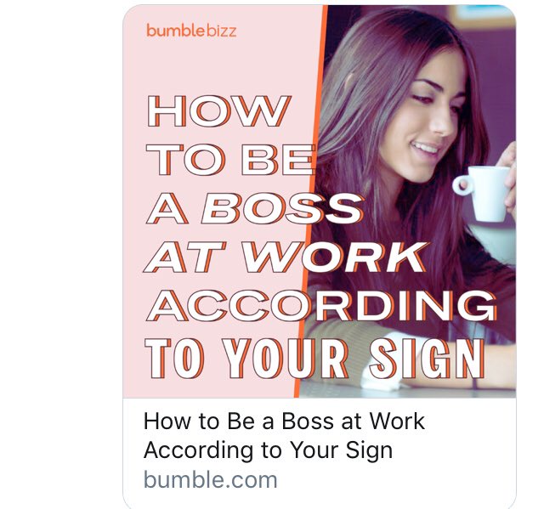Click the white caption area beside bumble.com
Screen dimensions: 544x509
395,480
